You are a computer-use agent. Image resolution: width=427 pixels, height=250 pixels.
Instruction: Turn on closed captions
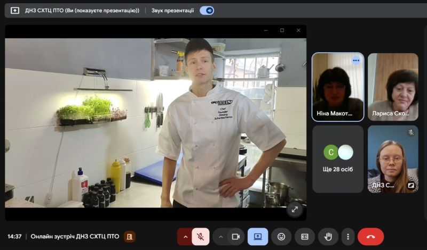(305, 237)
